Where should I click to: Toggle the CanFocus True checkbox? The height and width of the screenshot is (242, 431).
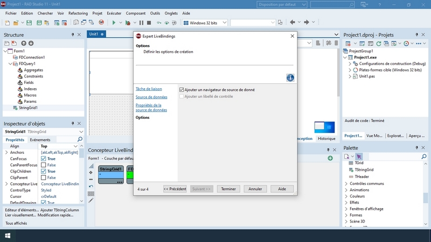pyautogui.click(x=44, y=159)
